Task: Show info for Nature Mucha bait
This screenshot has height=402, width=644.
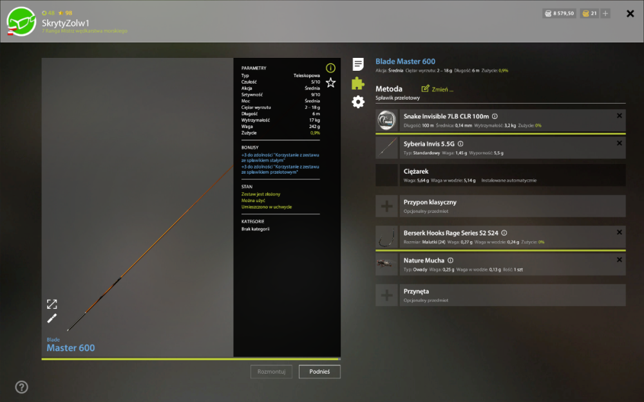Action: [x=451, y=260]
